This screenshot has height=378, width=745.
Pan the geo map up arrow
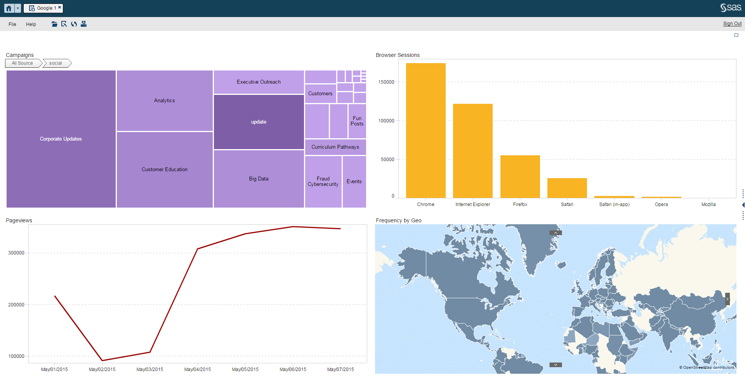click(x=556, y=233)
